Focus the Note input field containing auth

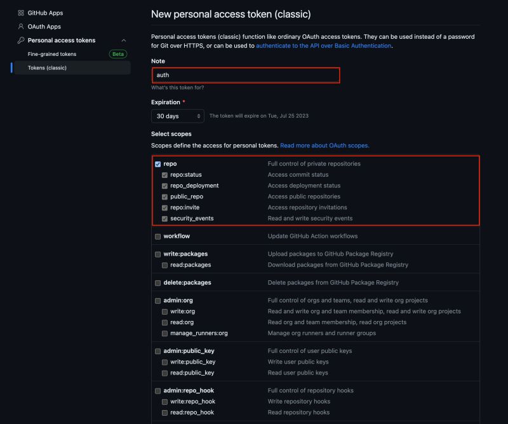(246, 75)
